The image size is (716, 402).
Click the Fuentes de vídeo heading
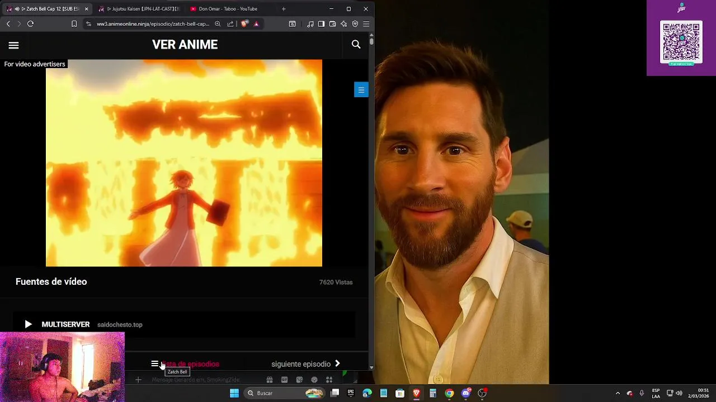tap(51, 282)
